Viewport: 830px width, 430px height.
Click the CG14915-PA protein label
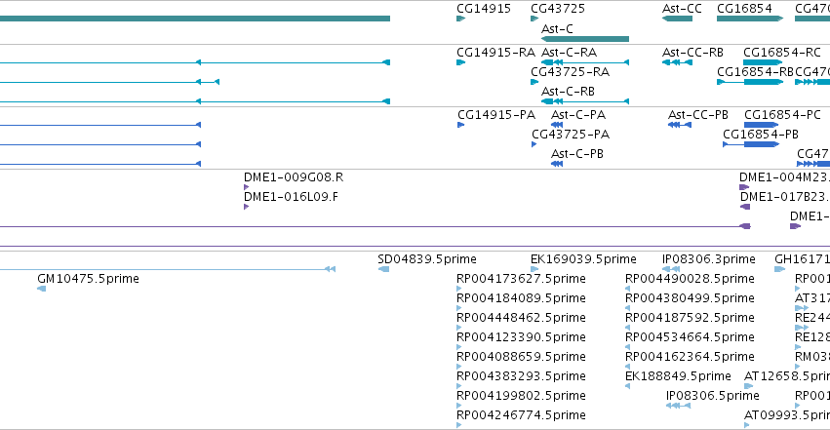coord(496,115)
